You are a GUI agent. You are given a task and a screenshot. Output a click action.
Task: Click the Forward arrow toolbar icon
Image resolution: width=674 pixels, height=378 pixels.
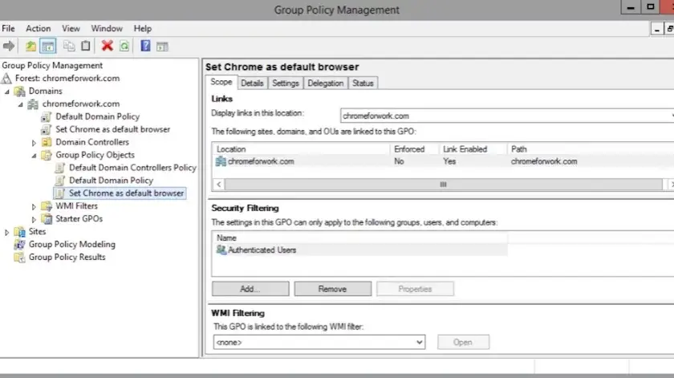(9, 46)
